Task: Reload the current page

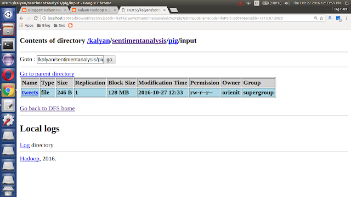Action: click(36, 18)
